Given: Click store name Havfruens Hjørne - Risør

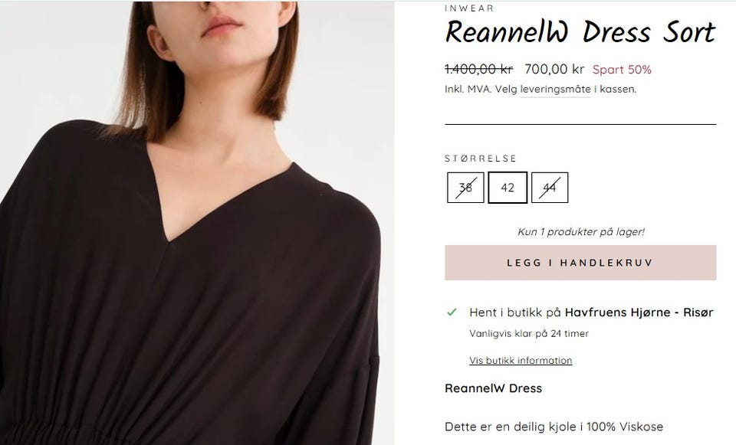Looking at the screenshot, I should 639,312.
